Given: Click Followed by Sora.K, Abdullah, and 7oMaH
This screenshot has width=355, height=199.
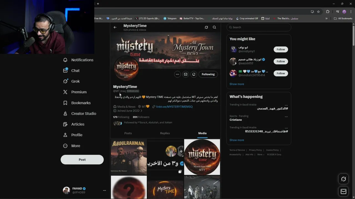Looking at the screenshot, I should click(148, 122).
